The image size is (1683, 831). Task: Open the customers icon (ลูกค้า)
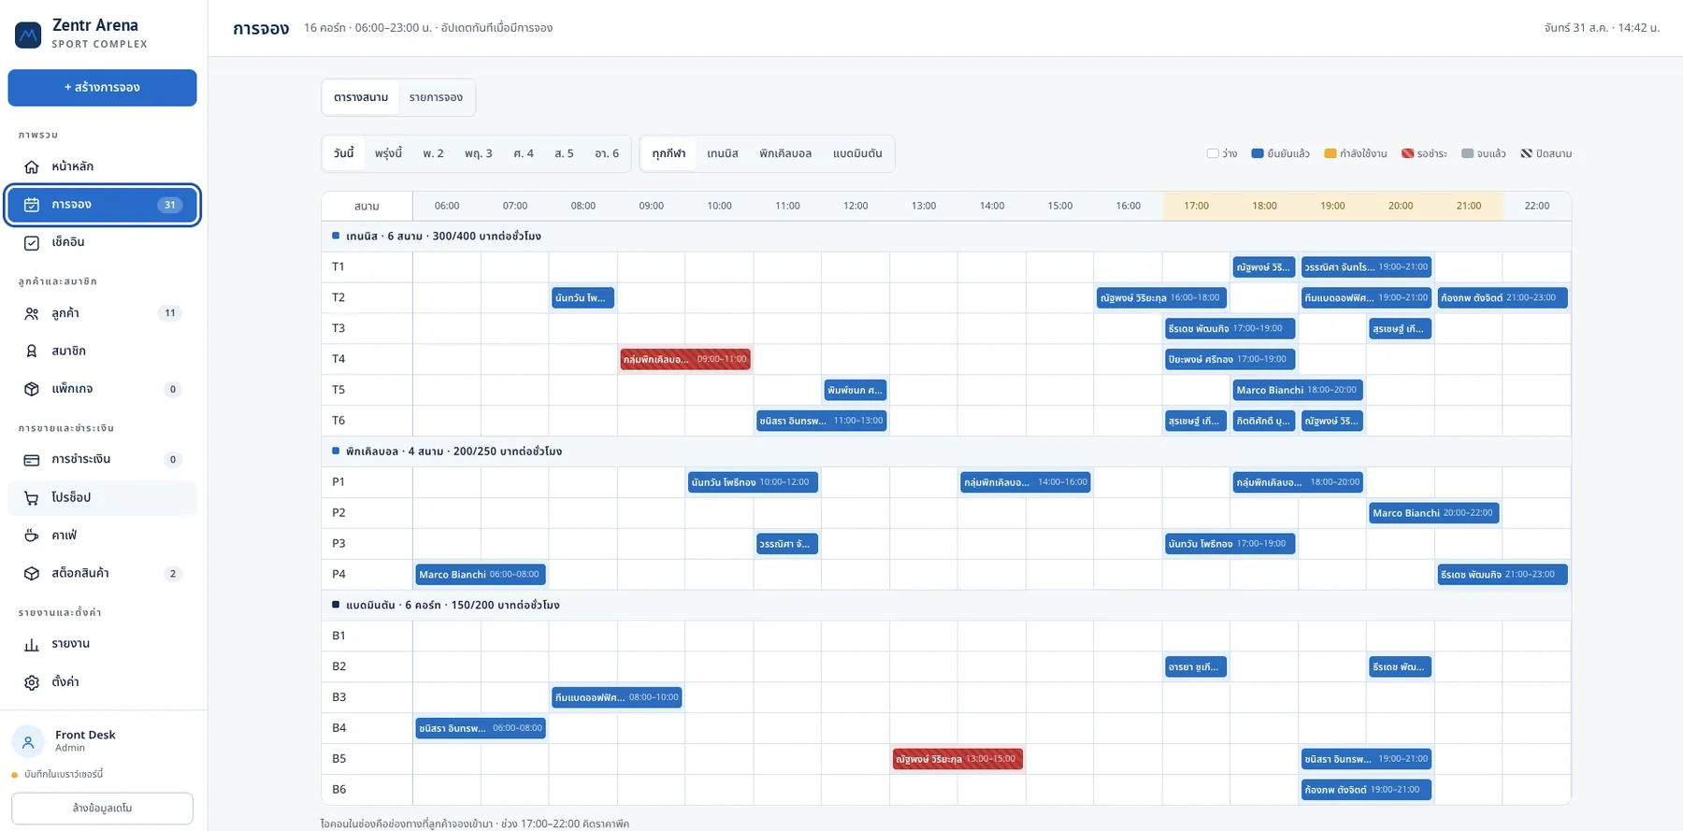pyautogui.click(x=32, y=313)
